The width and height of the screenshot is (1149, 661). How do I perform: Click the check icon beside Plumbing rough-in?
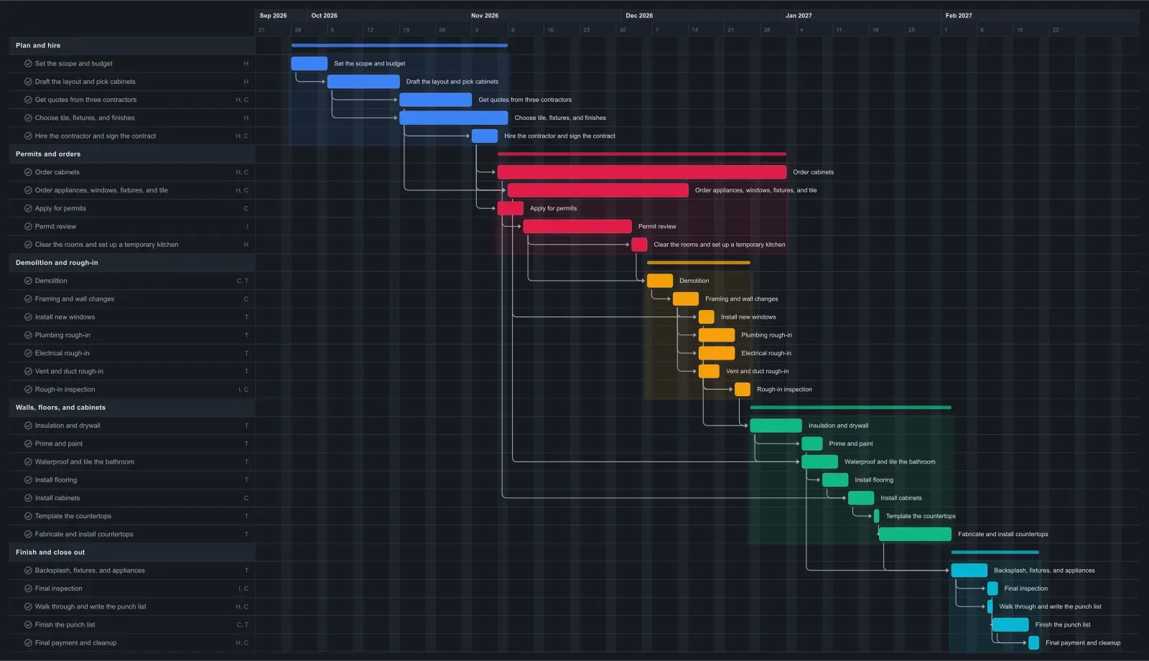pyautogui.click(x=28, y=335)
